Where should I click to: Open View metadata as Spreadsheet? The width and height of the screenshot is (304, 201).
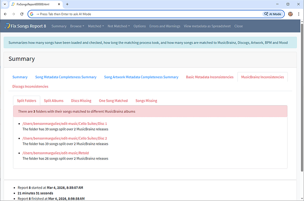(207, 26)
